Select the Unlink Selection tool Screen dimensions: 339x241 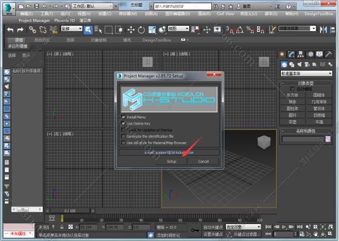pos(43,29)
